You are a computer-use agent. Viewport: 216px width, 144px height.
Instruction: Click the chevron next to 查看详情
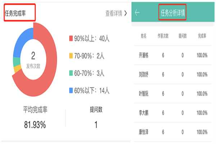pyautogui.click(x=125, y=13)
